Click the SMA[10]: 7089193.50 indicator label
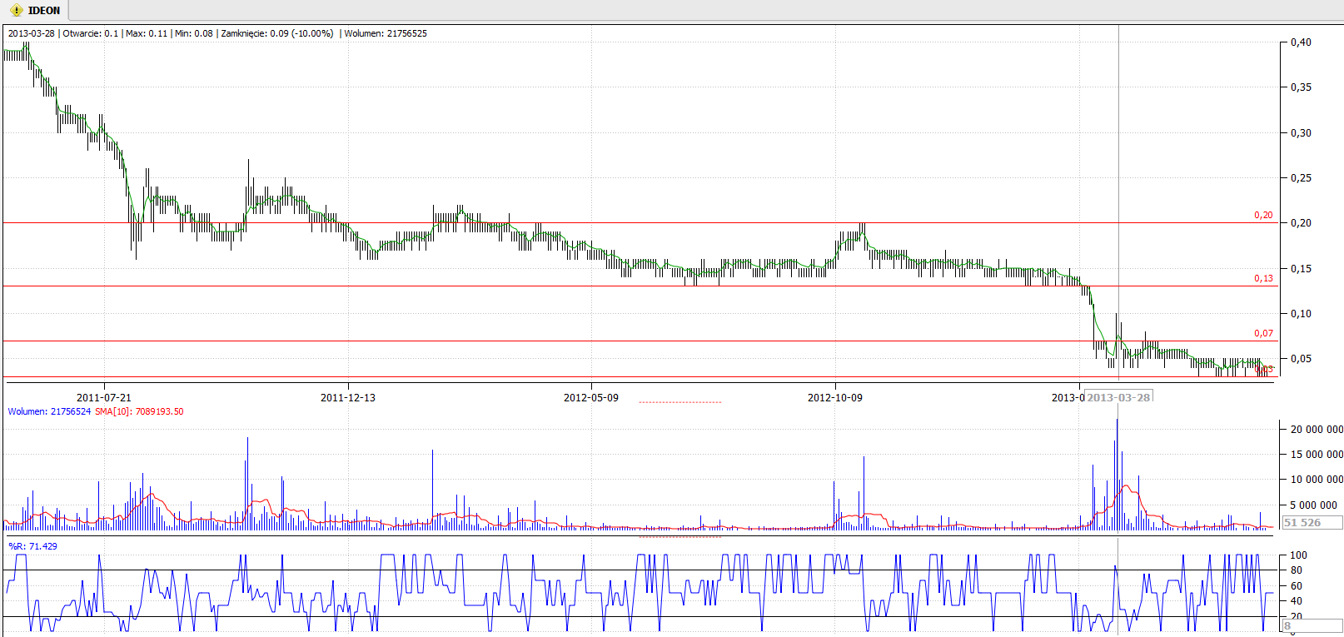1344x637 pixels. coord(139,411)
